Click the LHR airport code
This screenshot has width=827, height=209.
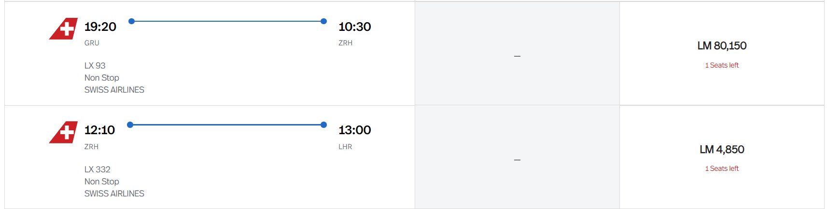345,147
